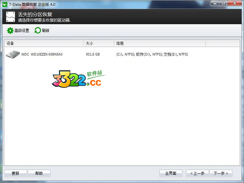
Task: Open the 高级设置 gear icon
Action: click(10, 30)
